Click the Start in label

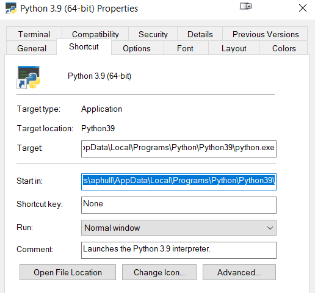(30, 181)
